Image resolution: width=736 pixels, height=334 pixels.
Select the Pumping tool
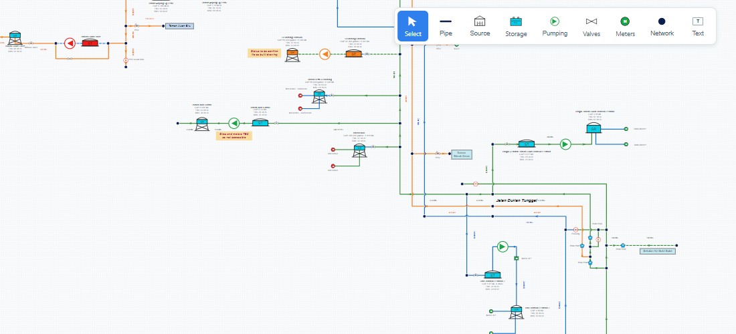pyautogui.click(x=555, y=26)
